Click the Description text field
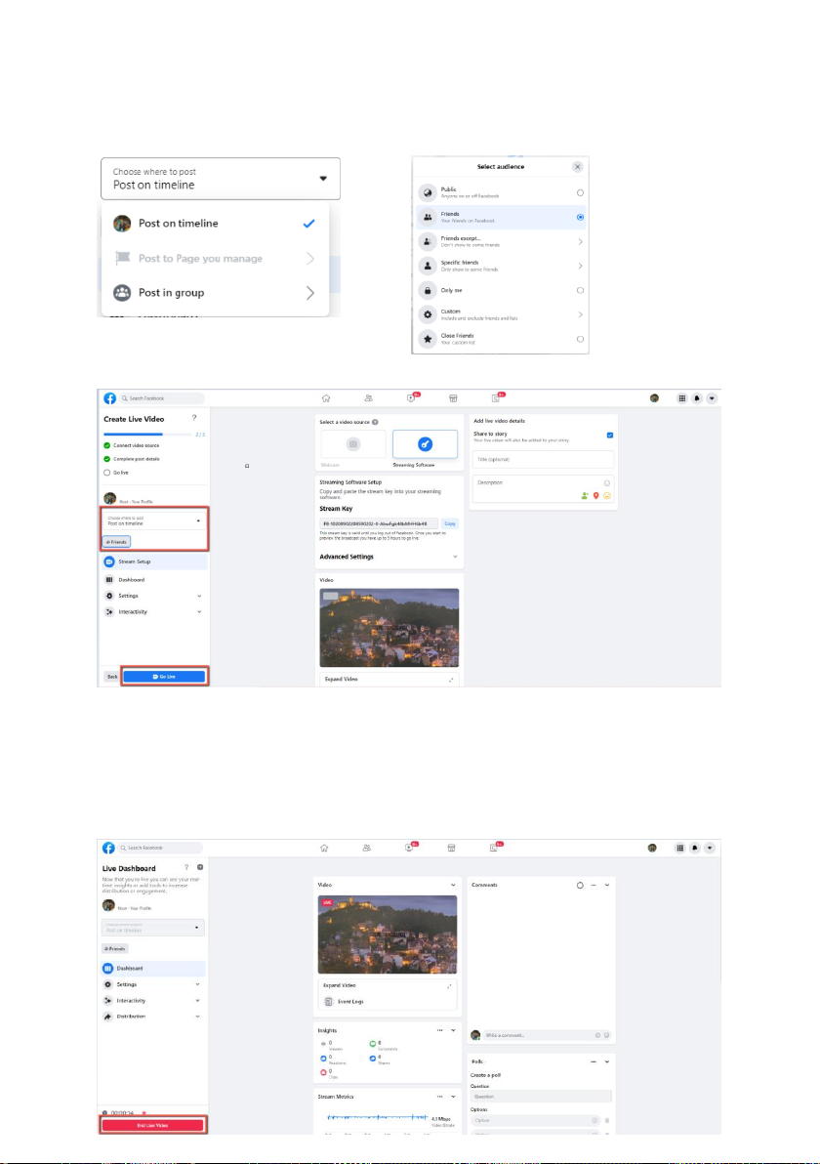This screenshot has height=1164, width=820. tap(543, 490)
